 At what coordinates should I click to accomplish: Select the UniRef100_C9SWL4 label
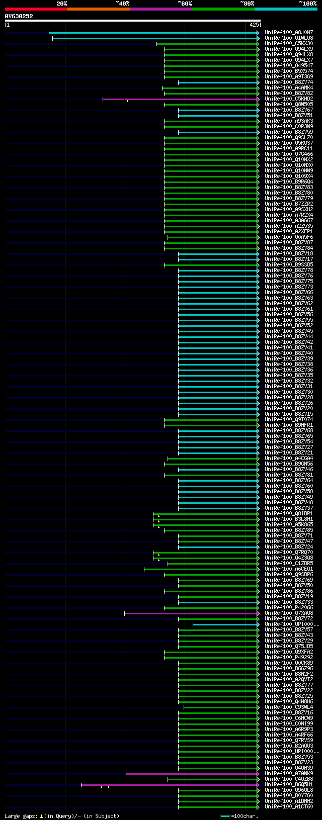tap(289, 707)
